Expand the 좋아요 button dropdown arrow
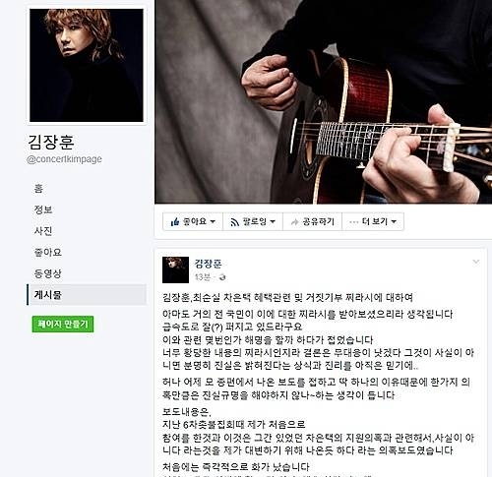The width and height of the screenshot is (492, 477). coord(213,221)
